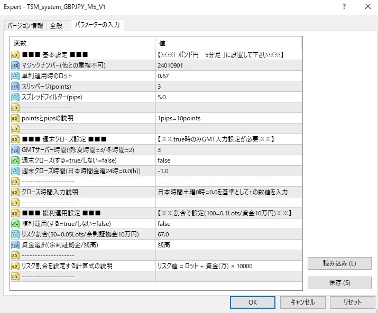This screenshot has width=378, height=313.
Task: Select the lot value 0.67 field
Action: (228, 75)
